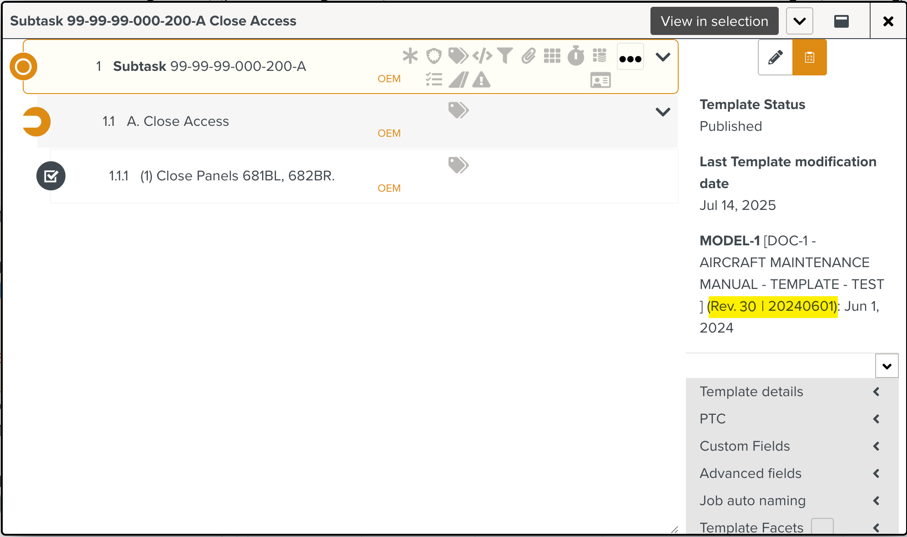
Task: Click the View in selection button
Action: point(714,21)
